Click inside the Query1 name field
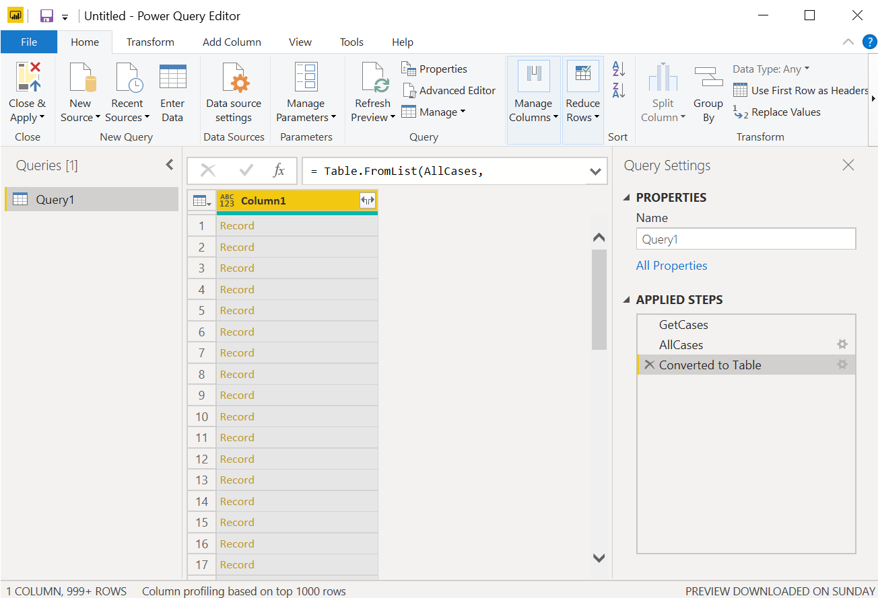 point(745,238)
